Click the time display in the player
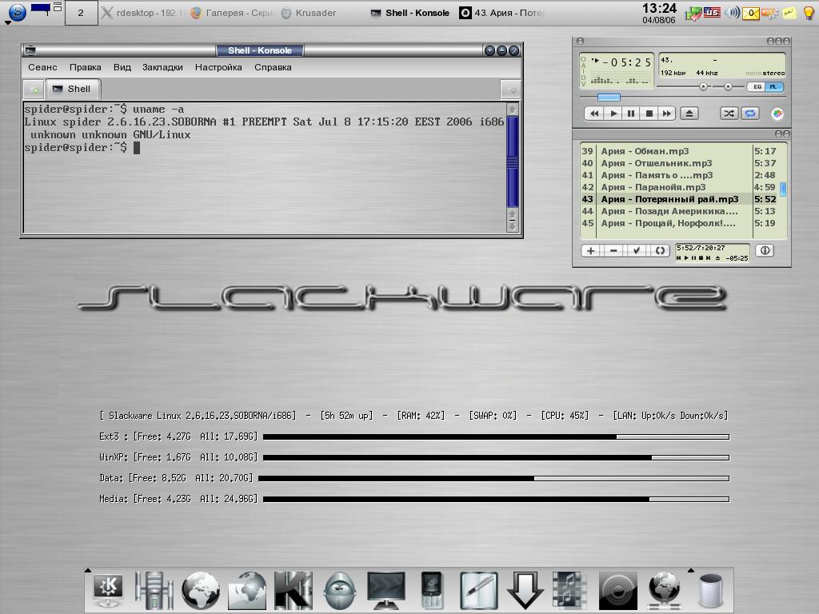Screen dimensions: 819x614 click(x=626, y=62)
